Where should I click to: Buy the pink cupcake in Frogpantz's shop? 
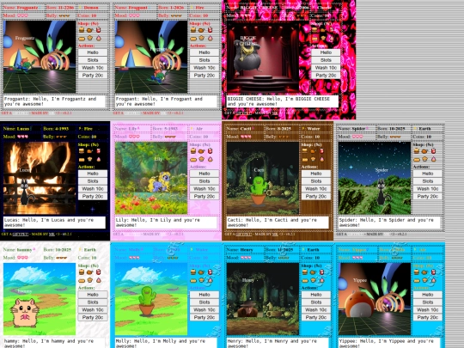pos(98,38)
